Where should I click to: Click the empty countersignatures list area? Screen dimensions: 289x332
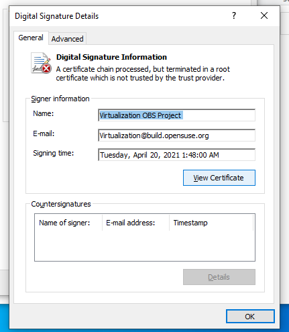coord(145,245)
